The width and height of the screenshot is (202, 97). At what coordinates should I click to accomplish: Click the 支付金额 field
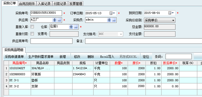(160, 34)
